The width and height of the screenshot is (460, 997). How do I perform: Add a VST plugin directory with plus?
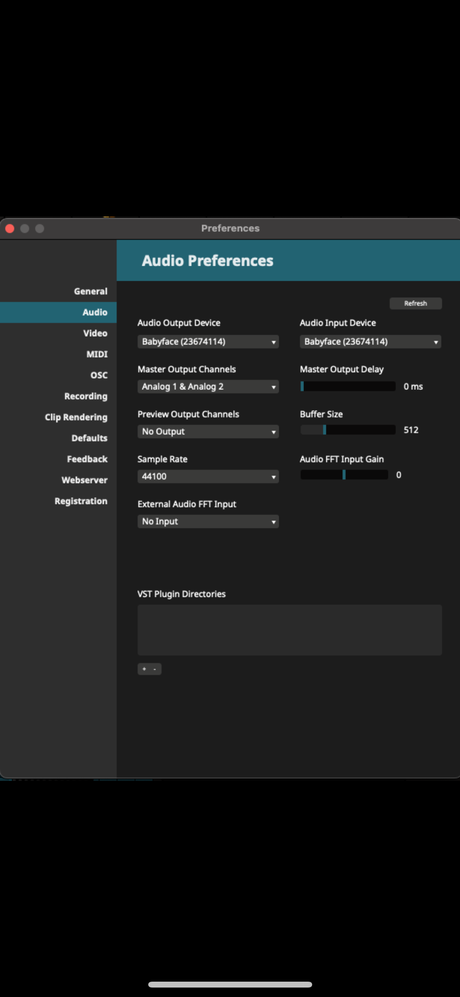144,669
